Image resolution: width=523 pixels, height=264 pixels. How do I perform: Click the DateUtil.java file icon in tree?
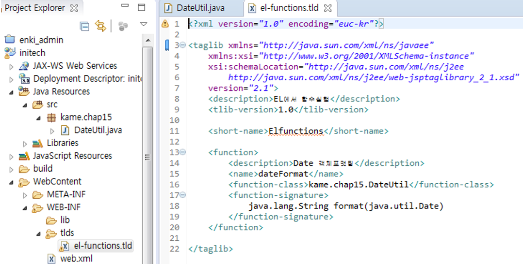tap(65, 131)
